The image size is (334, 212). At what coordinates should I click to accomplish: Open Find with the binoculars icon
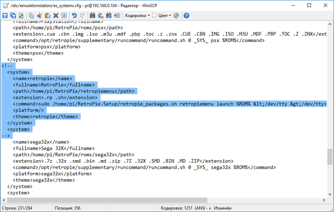[x=92, y=15]
